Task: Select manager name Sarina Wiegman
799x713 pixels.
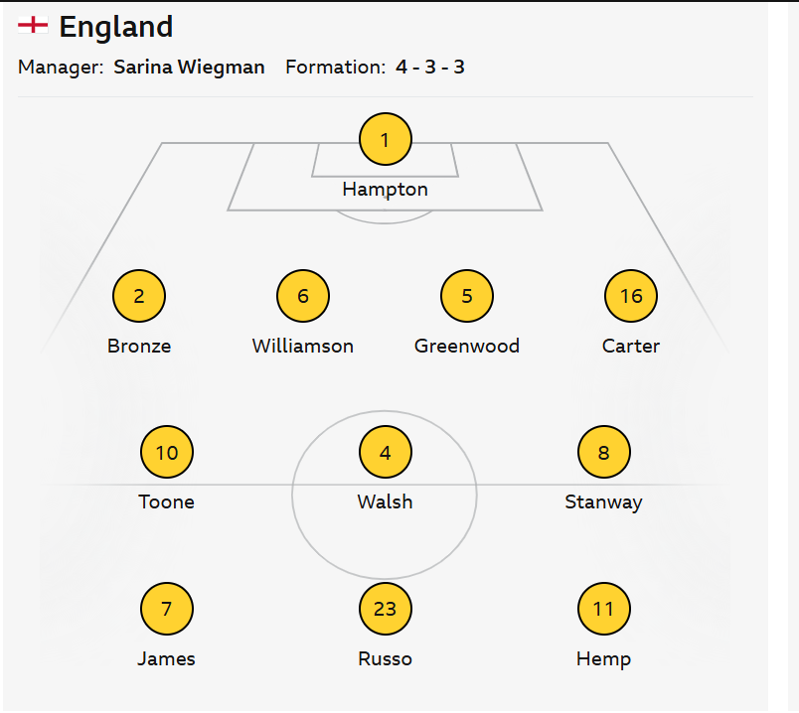Action: pos(189,68)
